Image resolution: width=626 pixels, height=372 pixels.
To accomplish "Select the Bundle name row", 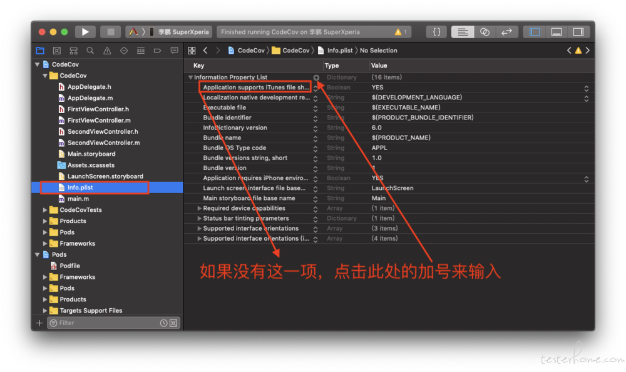I will 389,138.
